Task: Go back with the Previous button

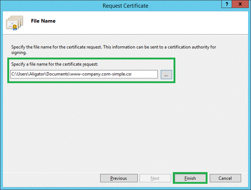Action: click(119, 178)
